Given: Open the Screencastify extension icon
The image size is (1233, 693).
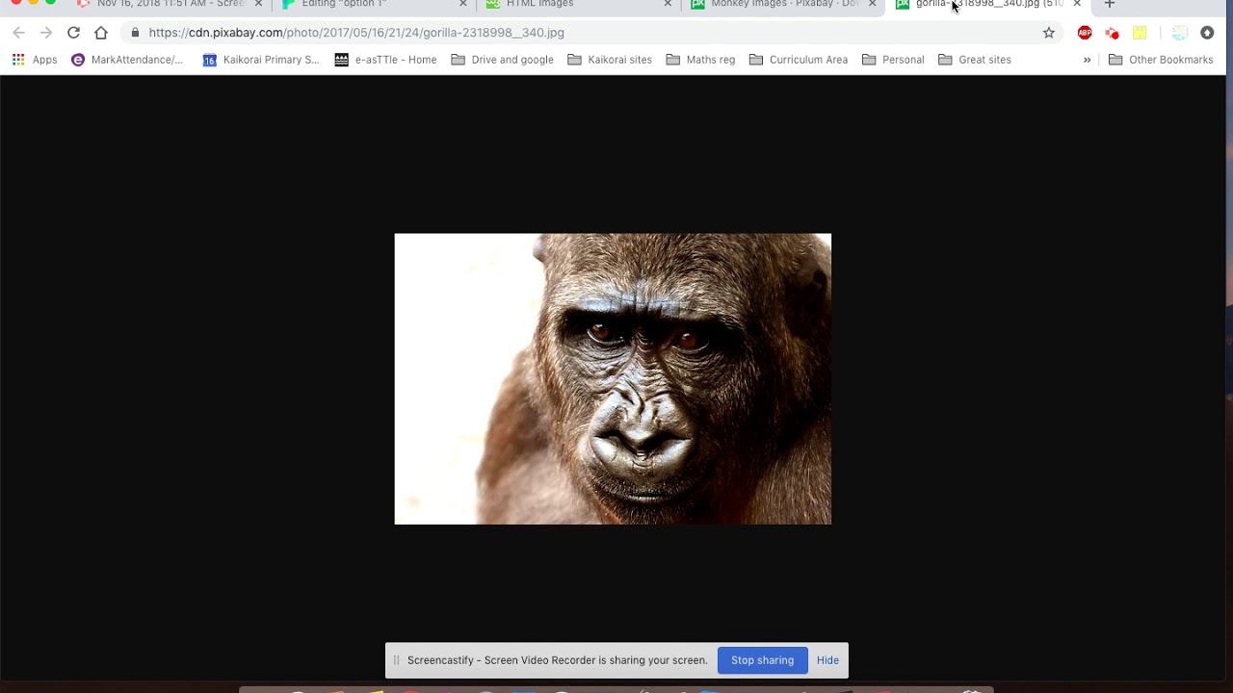Looking at the screenshot, I should pos(1112,33).
